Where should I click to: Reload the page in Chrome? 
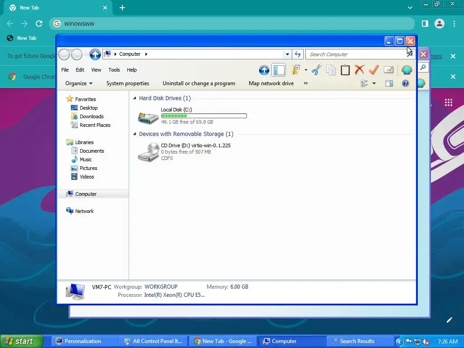tap(39, 24)
